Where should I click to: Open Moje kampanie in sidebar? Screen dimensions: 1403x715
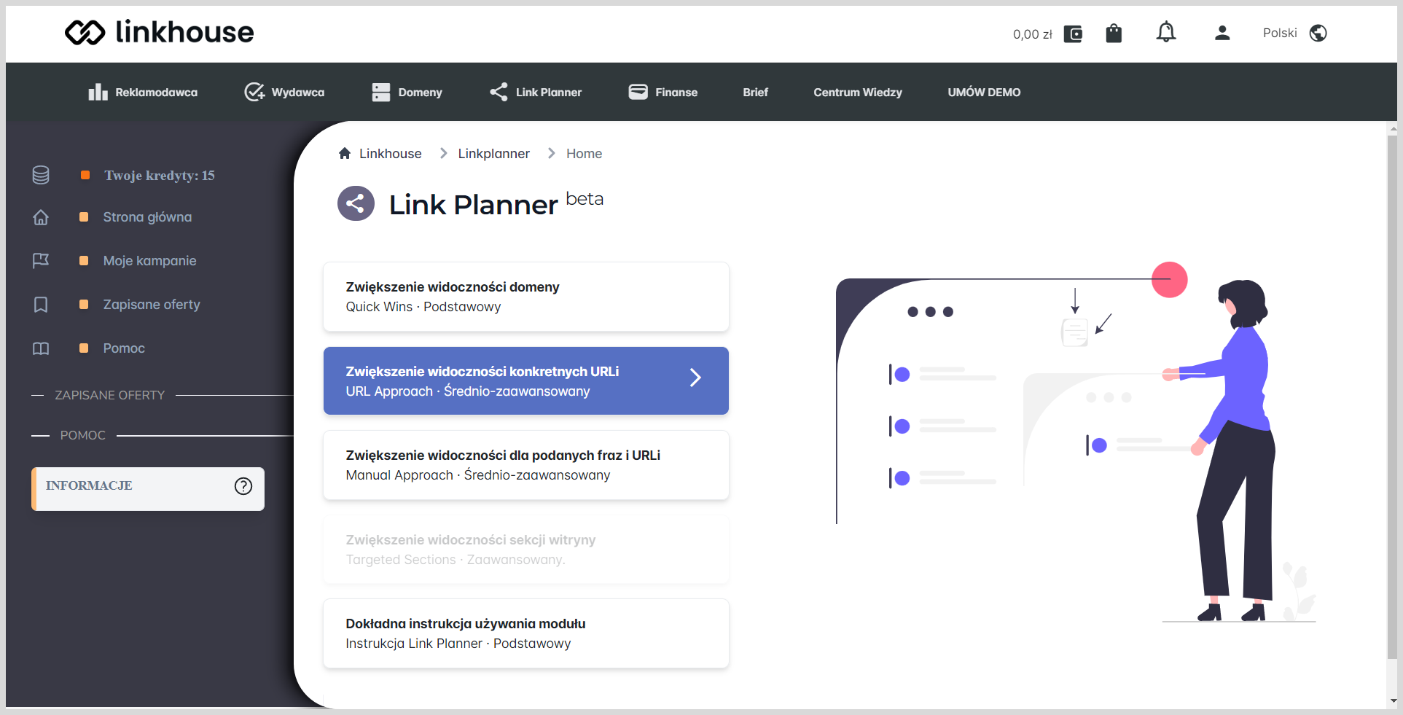click(149, 261)
